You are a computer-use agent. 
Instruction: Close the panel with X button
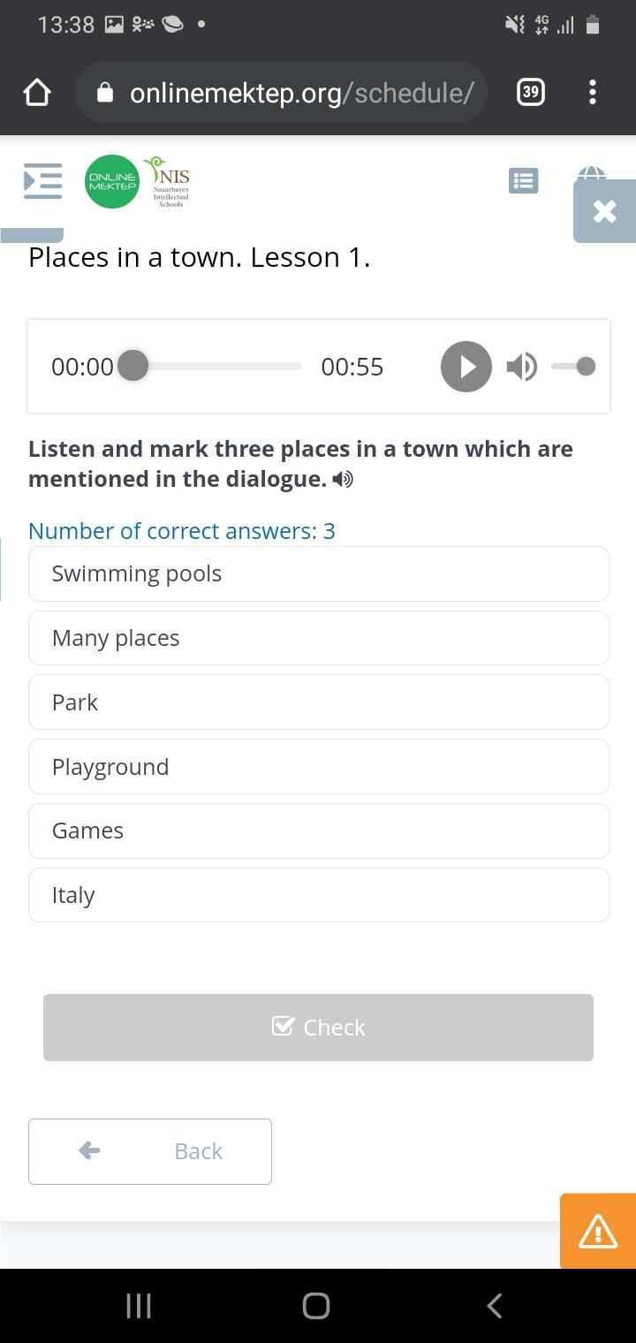tap(604, 211)
